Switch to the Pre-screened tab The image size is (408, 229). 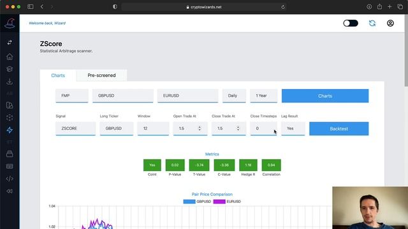(x=101, y=75)
